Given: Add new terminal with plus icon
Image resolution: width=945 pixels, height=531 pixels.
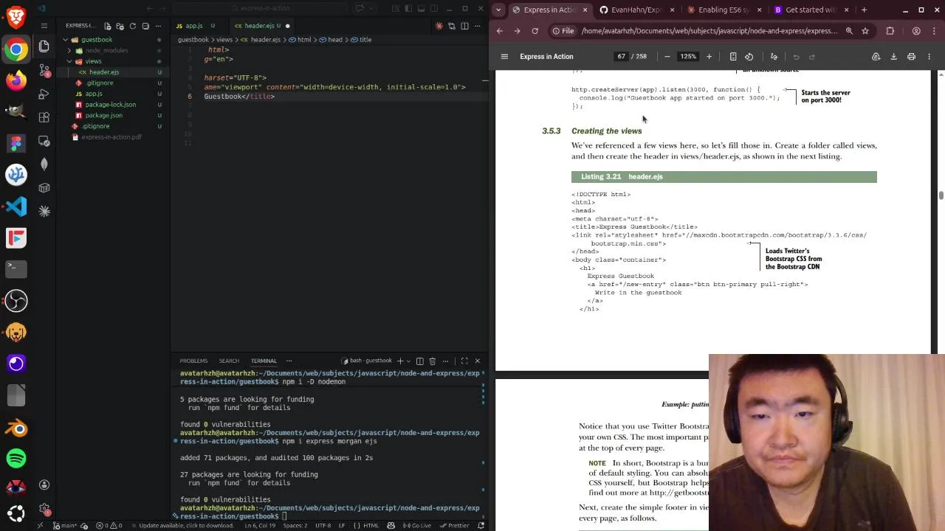Looking at the screenshot, I should tap(400, 361).
